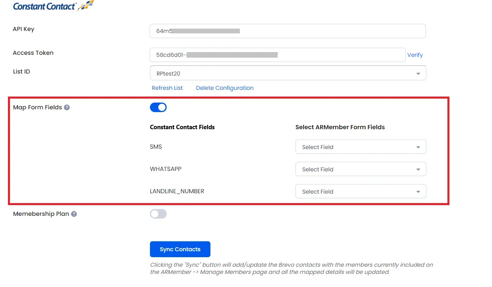Open help tooltip for Memebership Plan
The image size is (492, 287).
[x=74, y=214]
